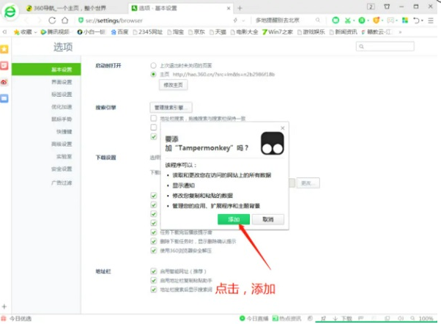Screen dimensions: 441x324
Task: Click the back navigation arrow
Action: click(26, 21)
